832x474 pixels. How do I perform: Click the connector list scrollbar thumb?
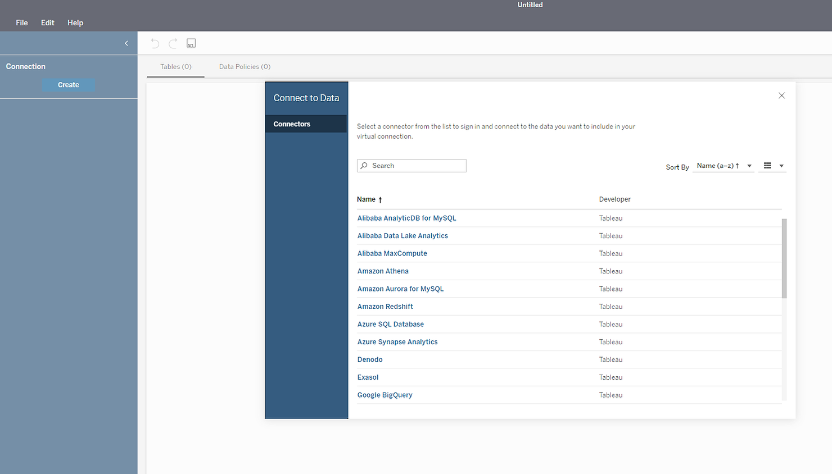pyautogui.click(x=784, y=258)
